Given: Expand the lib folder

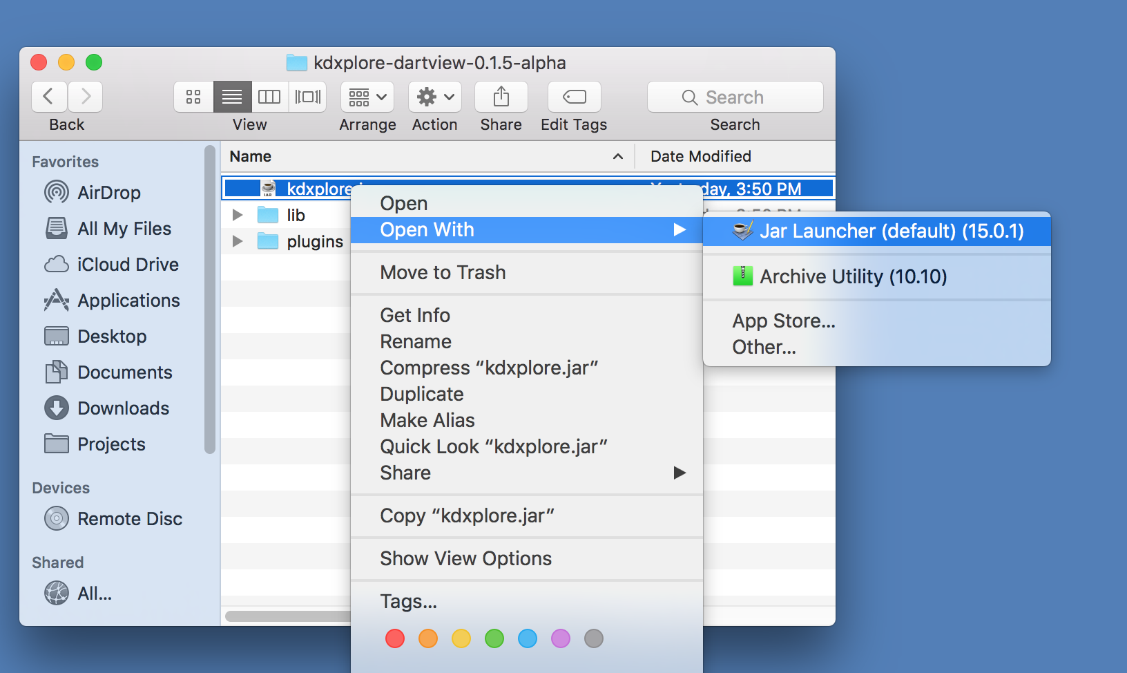Looking at the screenshot, I should click(238, 215).
